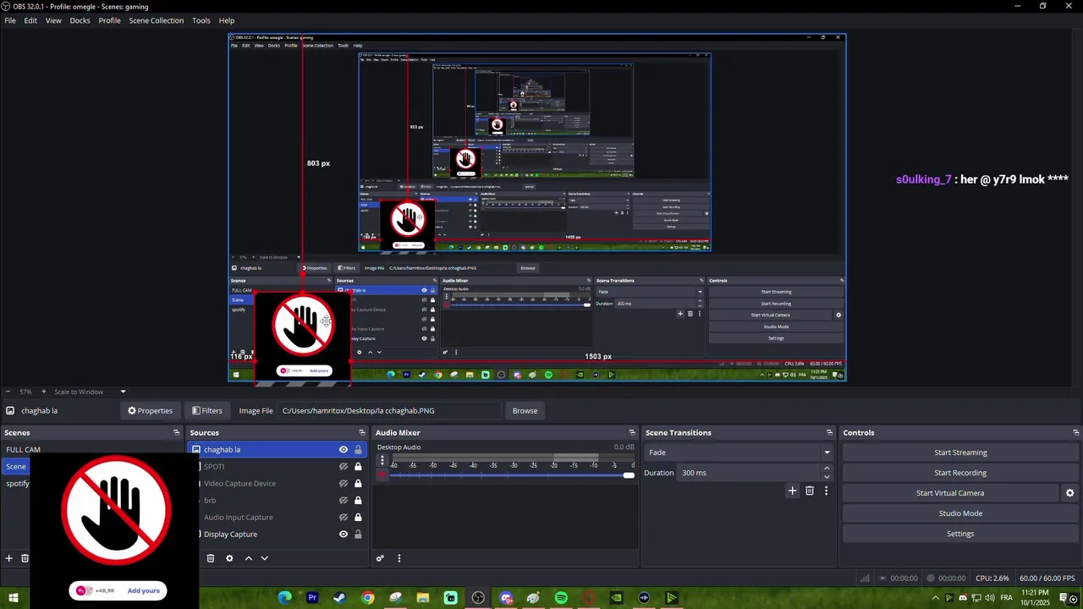Pop out the Audio Mixer dock
Viewport: 1083px width, 609px height.
(631, 433)
